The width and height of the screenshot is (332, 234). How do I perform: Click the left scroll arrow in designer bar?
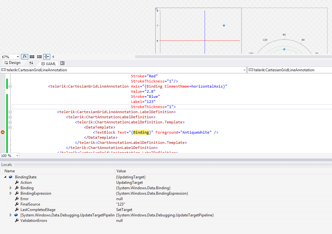click(53, 57)
